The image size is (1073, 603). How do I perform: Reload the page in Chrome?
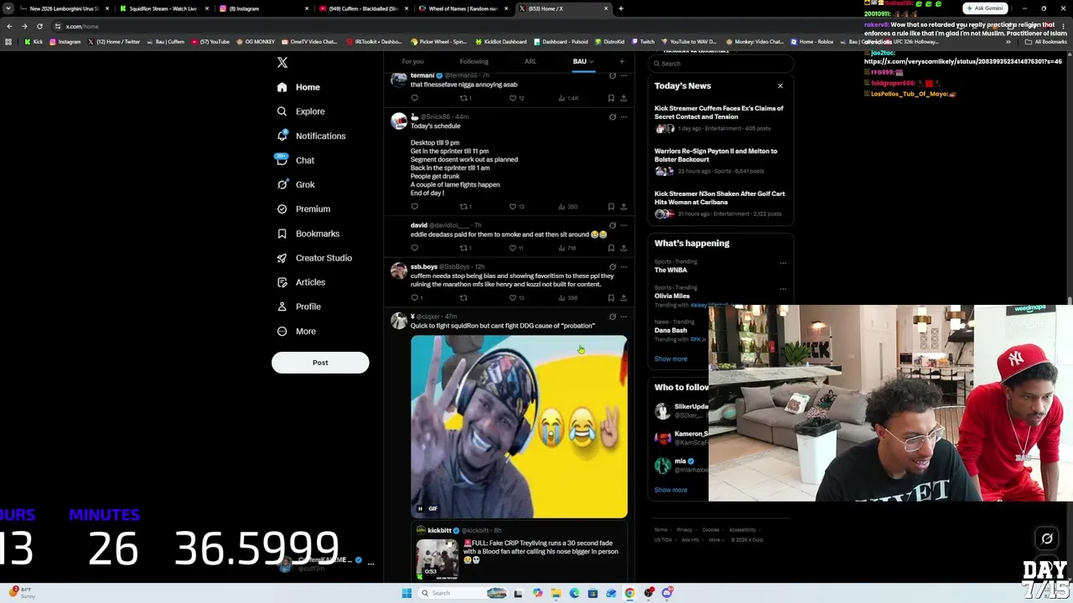pyautogui.click(x=39, y=26)
